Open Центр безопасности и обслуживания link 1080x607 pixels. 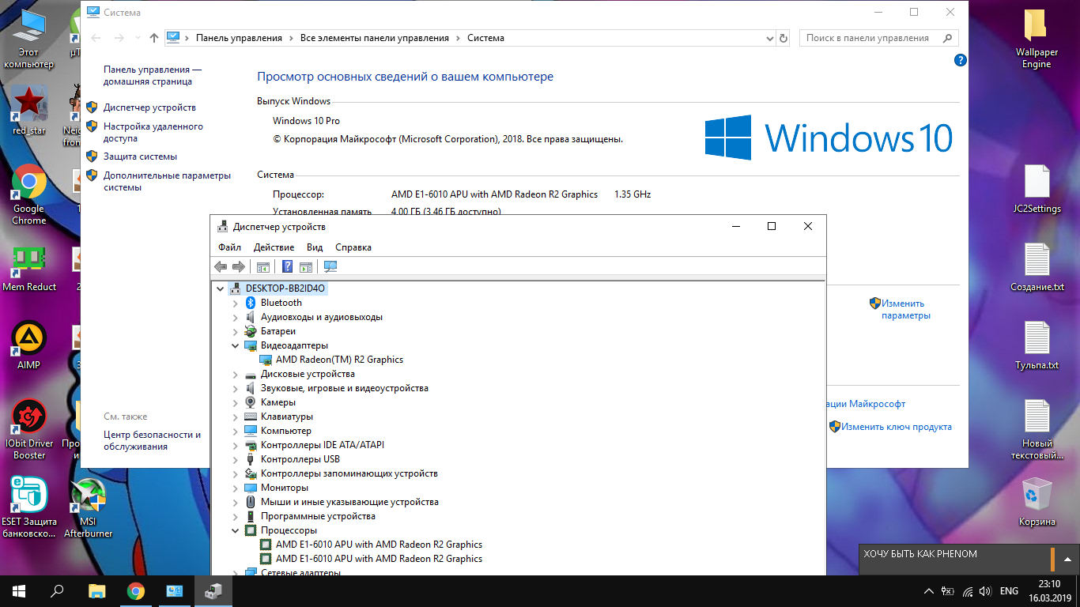[152, 440]
